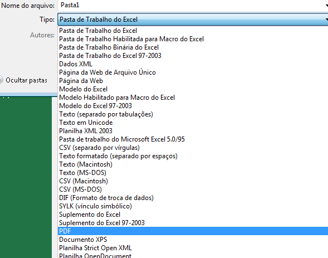Collapse the Tipo dropdown combo box

[193, 20]
